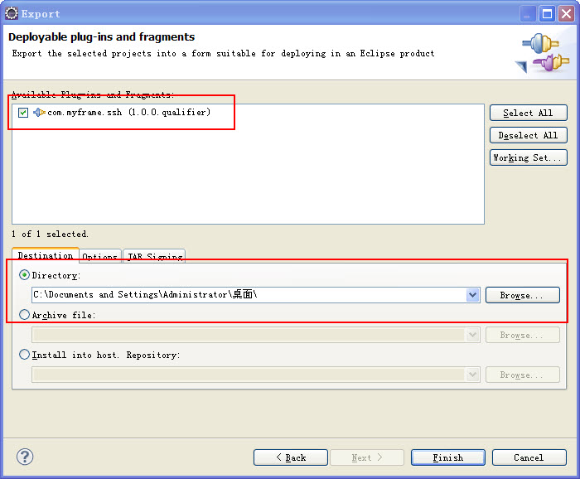Select the Directory radio button
The width and height of the screenshot is (580, 479).
coord(24,275)
